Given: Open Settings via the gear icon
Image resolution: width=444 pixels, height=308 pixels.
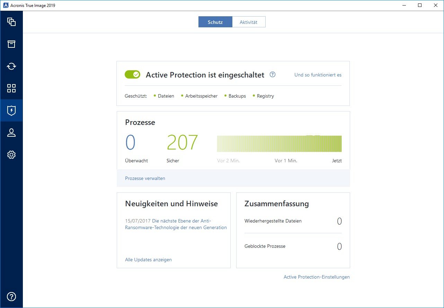Looking at the screenshot, I should (11, 155).
